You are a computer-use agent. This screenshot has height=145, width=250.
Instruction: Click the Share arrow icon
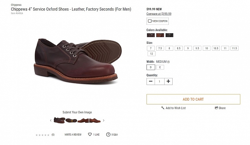(x=216, y=108)
